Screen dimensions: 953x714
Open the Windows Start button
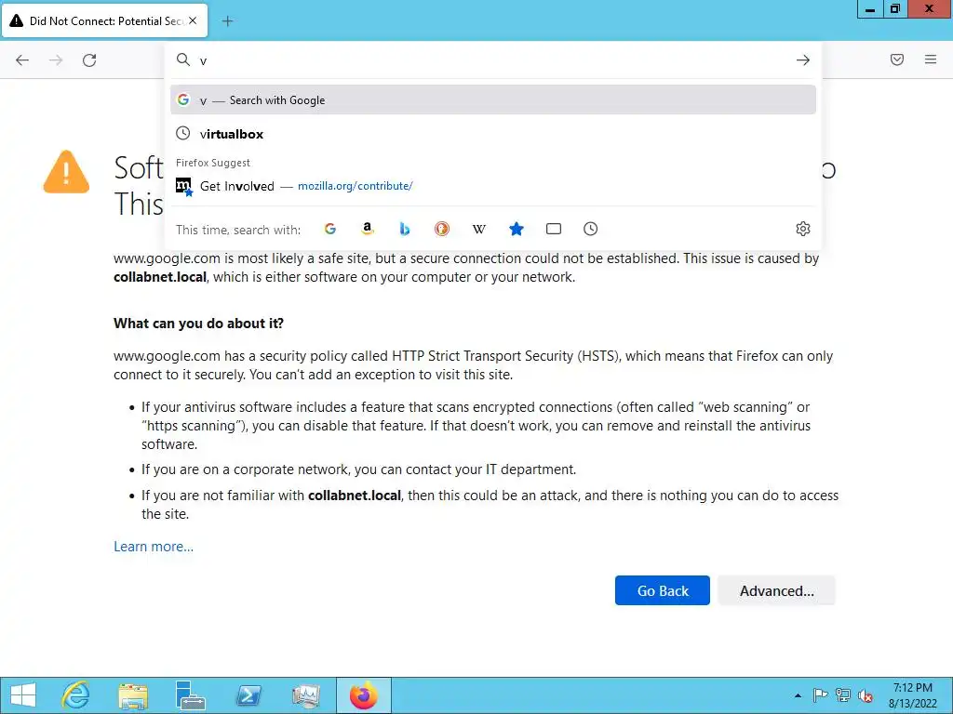click(23, 695)
